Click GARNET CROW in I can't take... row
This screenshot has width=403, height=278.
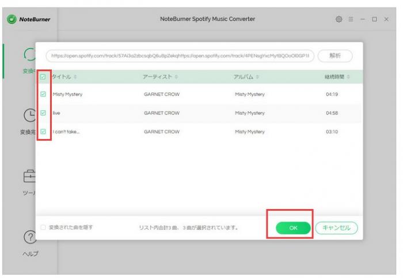click(162, 132)
